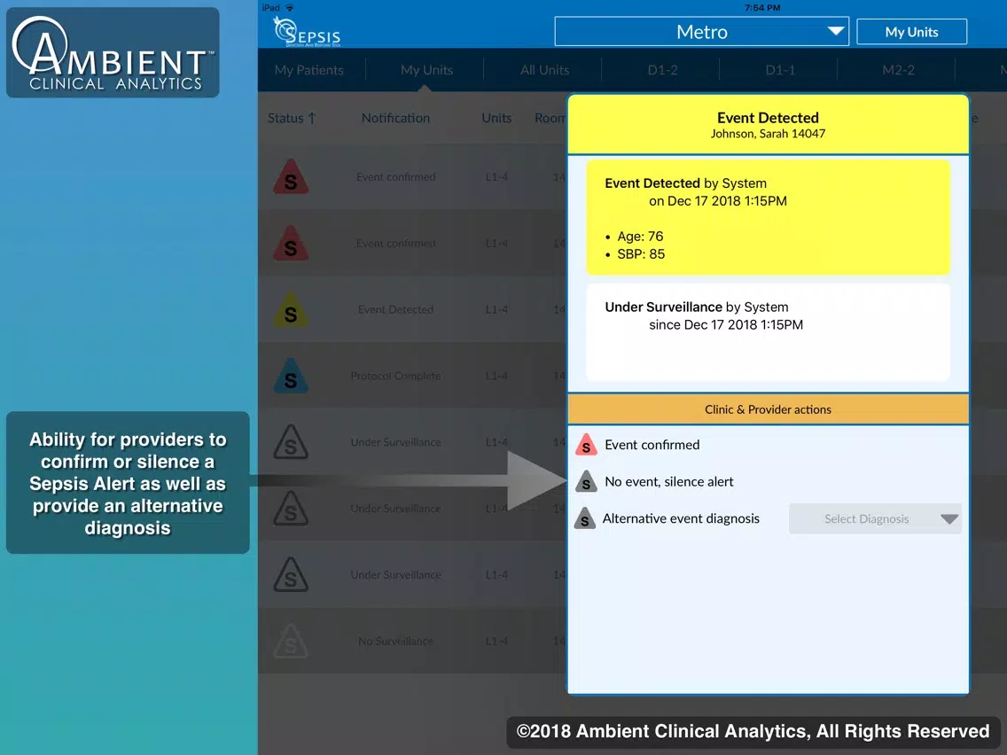This screenshot has width=1007, height=755.
Task: Click the Clinic & Provider actions header
Action: click(x=768, y=409)
